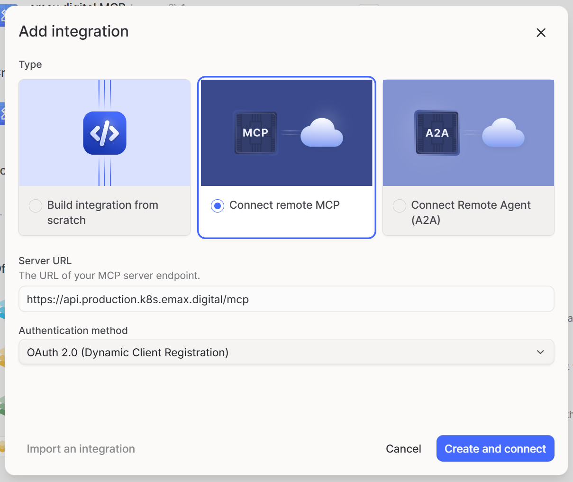Viewport: 573px width, 482px height.
Task: Click the Add integration heading
Action: [74, 31]
